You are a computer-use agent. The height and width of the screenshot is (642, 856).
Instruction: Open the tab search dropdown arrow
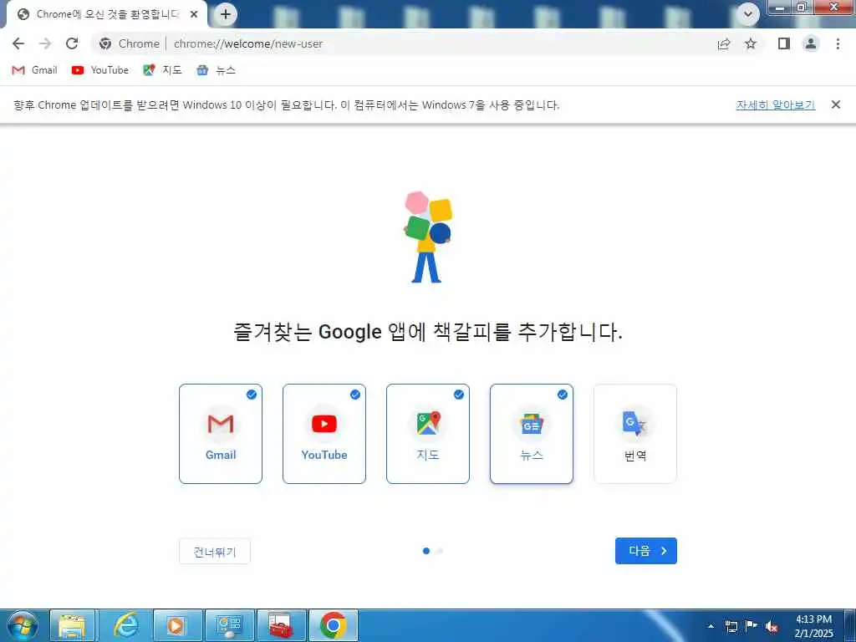(747, 14)
